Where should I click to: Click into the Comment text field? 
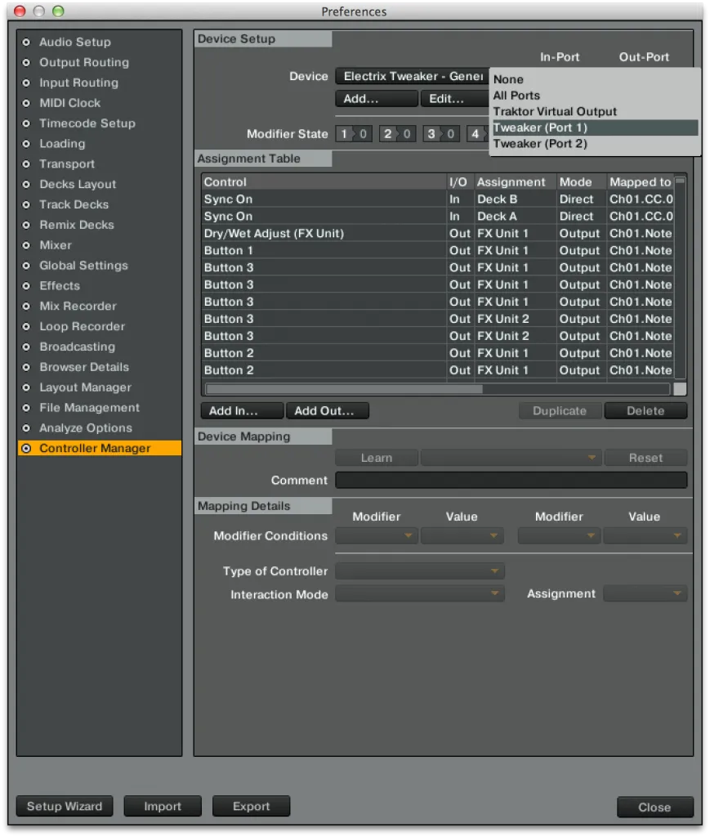click(511, 481)
